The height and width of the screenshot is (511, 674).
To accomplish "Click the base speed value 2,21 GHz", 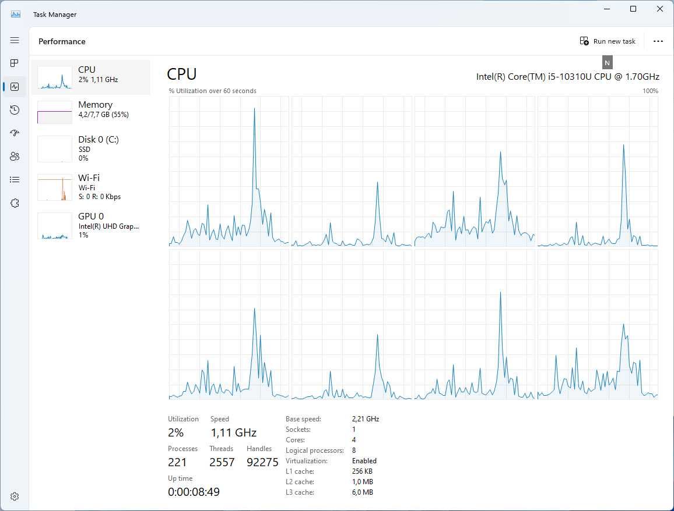I will 366,419.
